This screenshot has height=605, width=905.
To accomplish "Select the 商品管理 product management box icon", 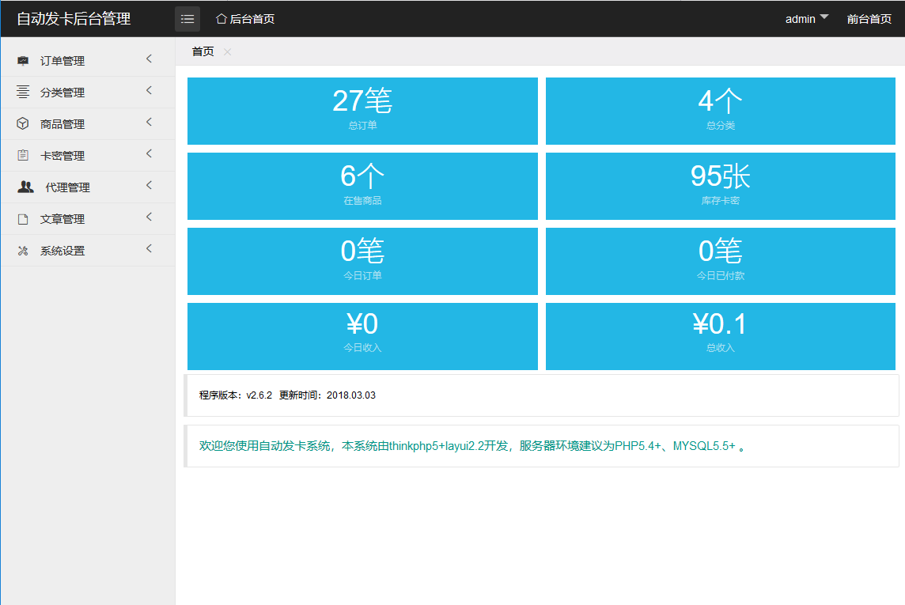I will click(21, 123).
